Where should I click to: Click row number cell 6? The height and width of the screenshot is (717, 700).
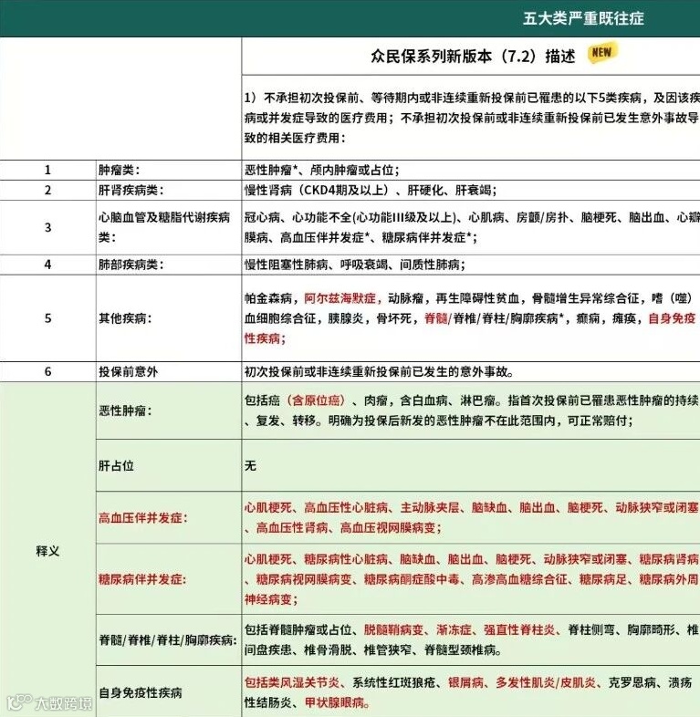point(47,371)
